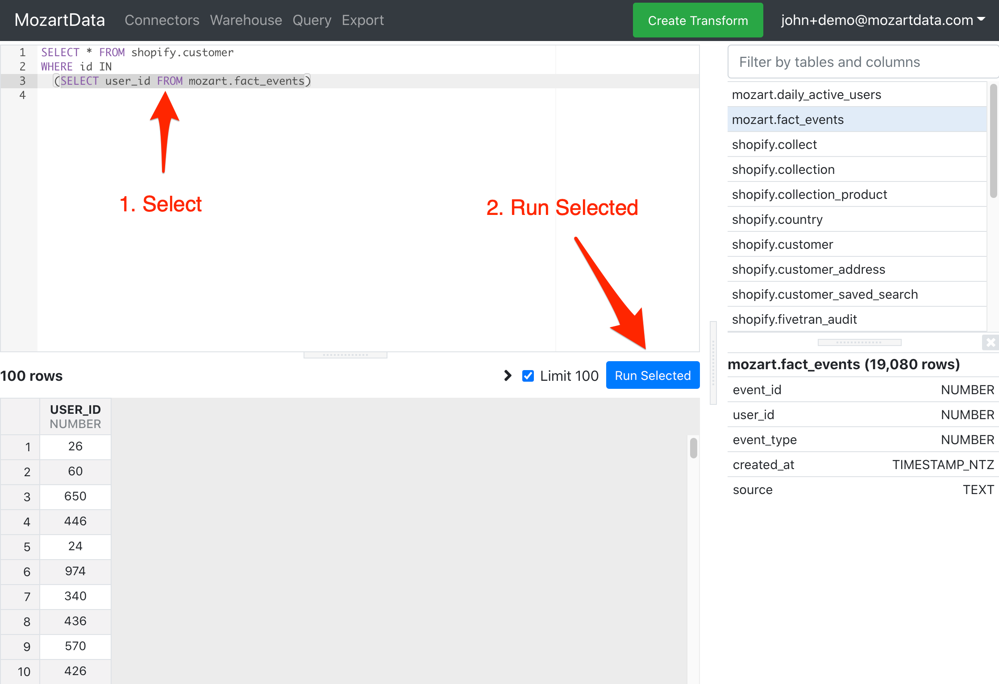The image size is (999, 684).
Task: Click the result cell with value 436
Action: 75,621
